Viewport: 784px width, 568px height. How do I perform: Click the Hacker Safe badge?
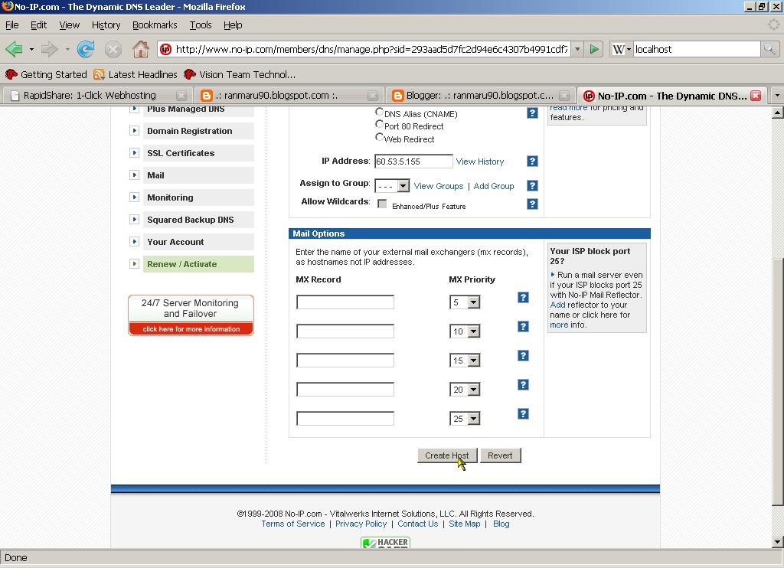386,542
